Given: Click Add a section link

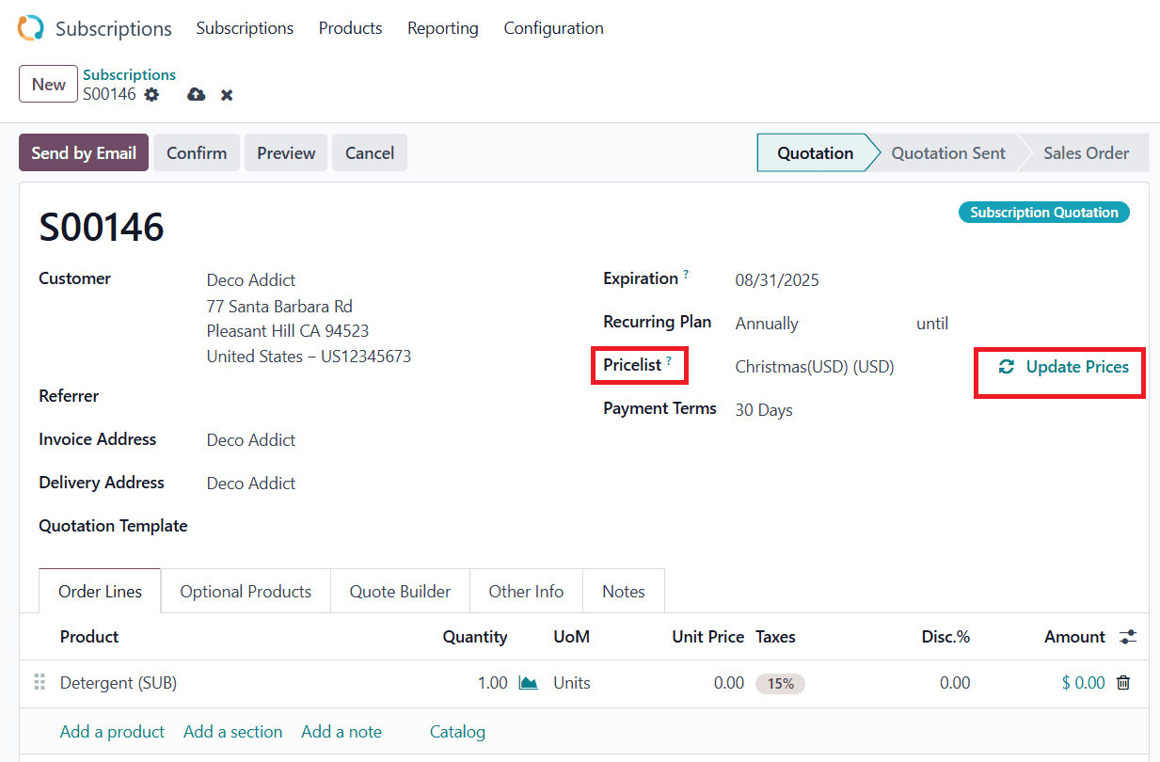Looking at the screenshot, I should click(x=233, y=732).
